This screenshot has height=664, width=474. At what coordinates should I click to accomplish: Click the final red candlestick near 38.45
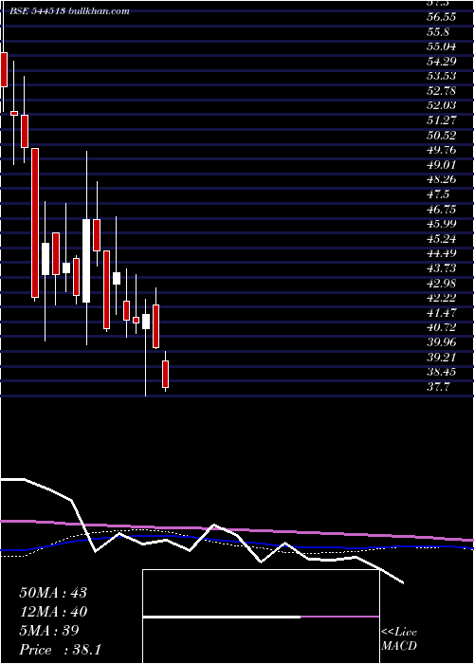click(166, 374)
